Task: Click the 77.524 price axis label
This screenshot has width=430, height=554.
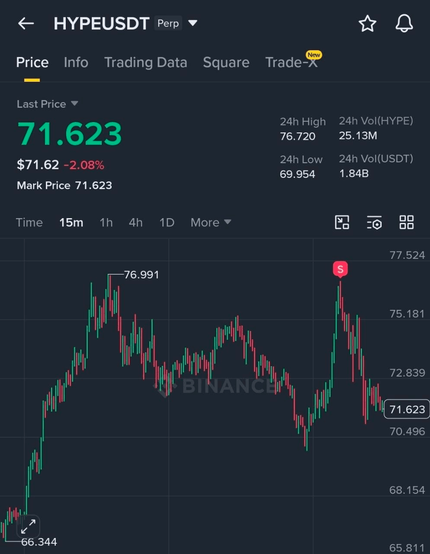Action: coord(407,255)
